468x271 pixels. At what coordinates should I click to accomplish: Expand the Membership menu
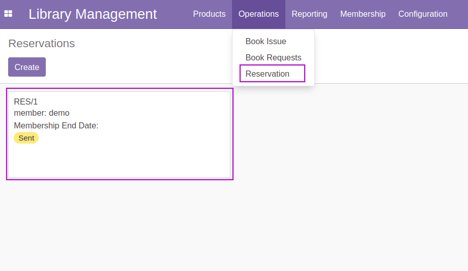[x=363, y=14]
